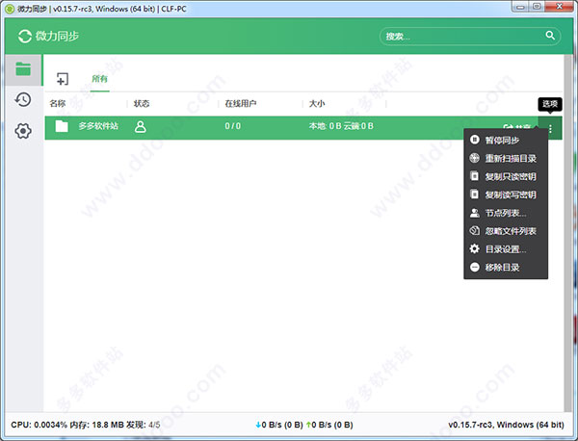Click the copy icon beside 复制只读密钥
The image size is (578, 441).
pyautogui.click(x=474, y=176)
